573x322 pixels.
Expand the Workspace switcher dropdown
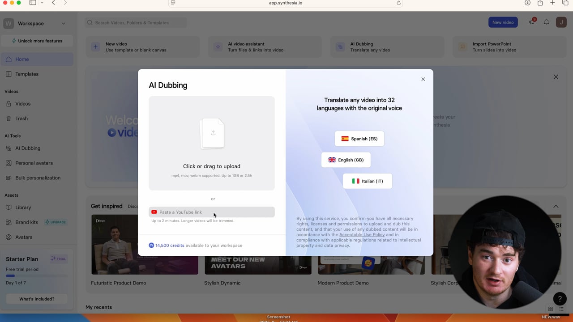63,24
